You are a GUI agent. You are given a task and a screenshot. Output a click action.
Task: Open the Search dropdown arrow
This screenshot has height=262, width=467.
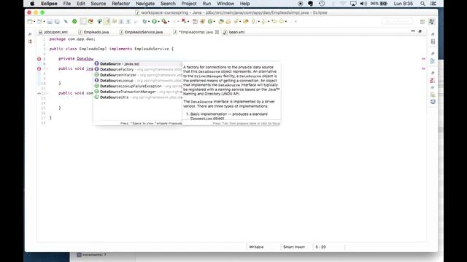240,21
